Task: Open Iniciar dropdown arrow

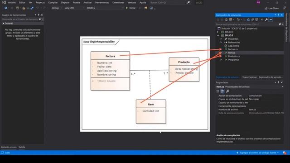Action: coord(137,8)
